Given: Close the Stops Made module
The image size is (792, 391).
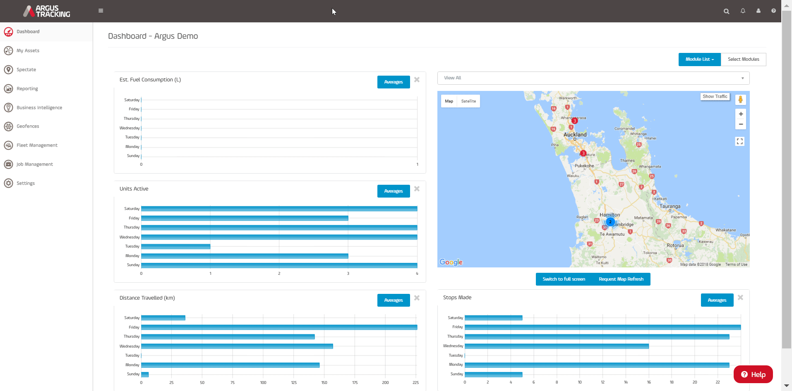Looking at the screenshot, I should [740, 298].
